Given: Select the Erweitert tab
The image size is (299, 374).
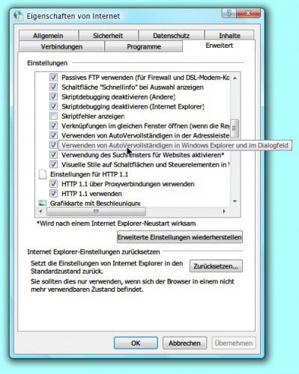Looking at the screenshot, I should pos(219,46).
